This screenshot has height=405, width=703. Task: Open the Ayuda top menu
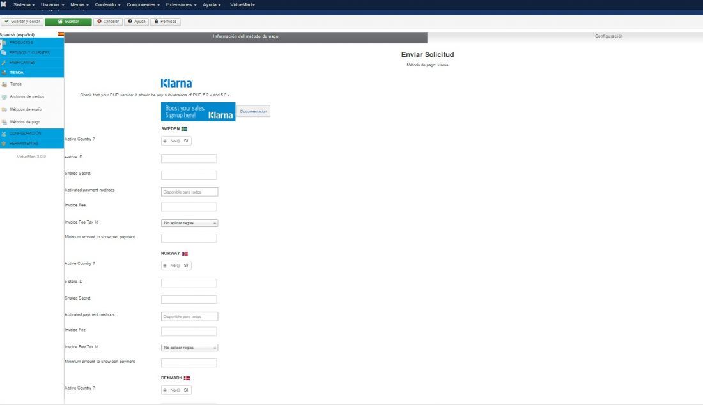pyautogui.click(x=211, y=4)
